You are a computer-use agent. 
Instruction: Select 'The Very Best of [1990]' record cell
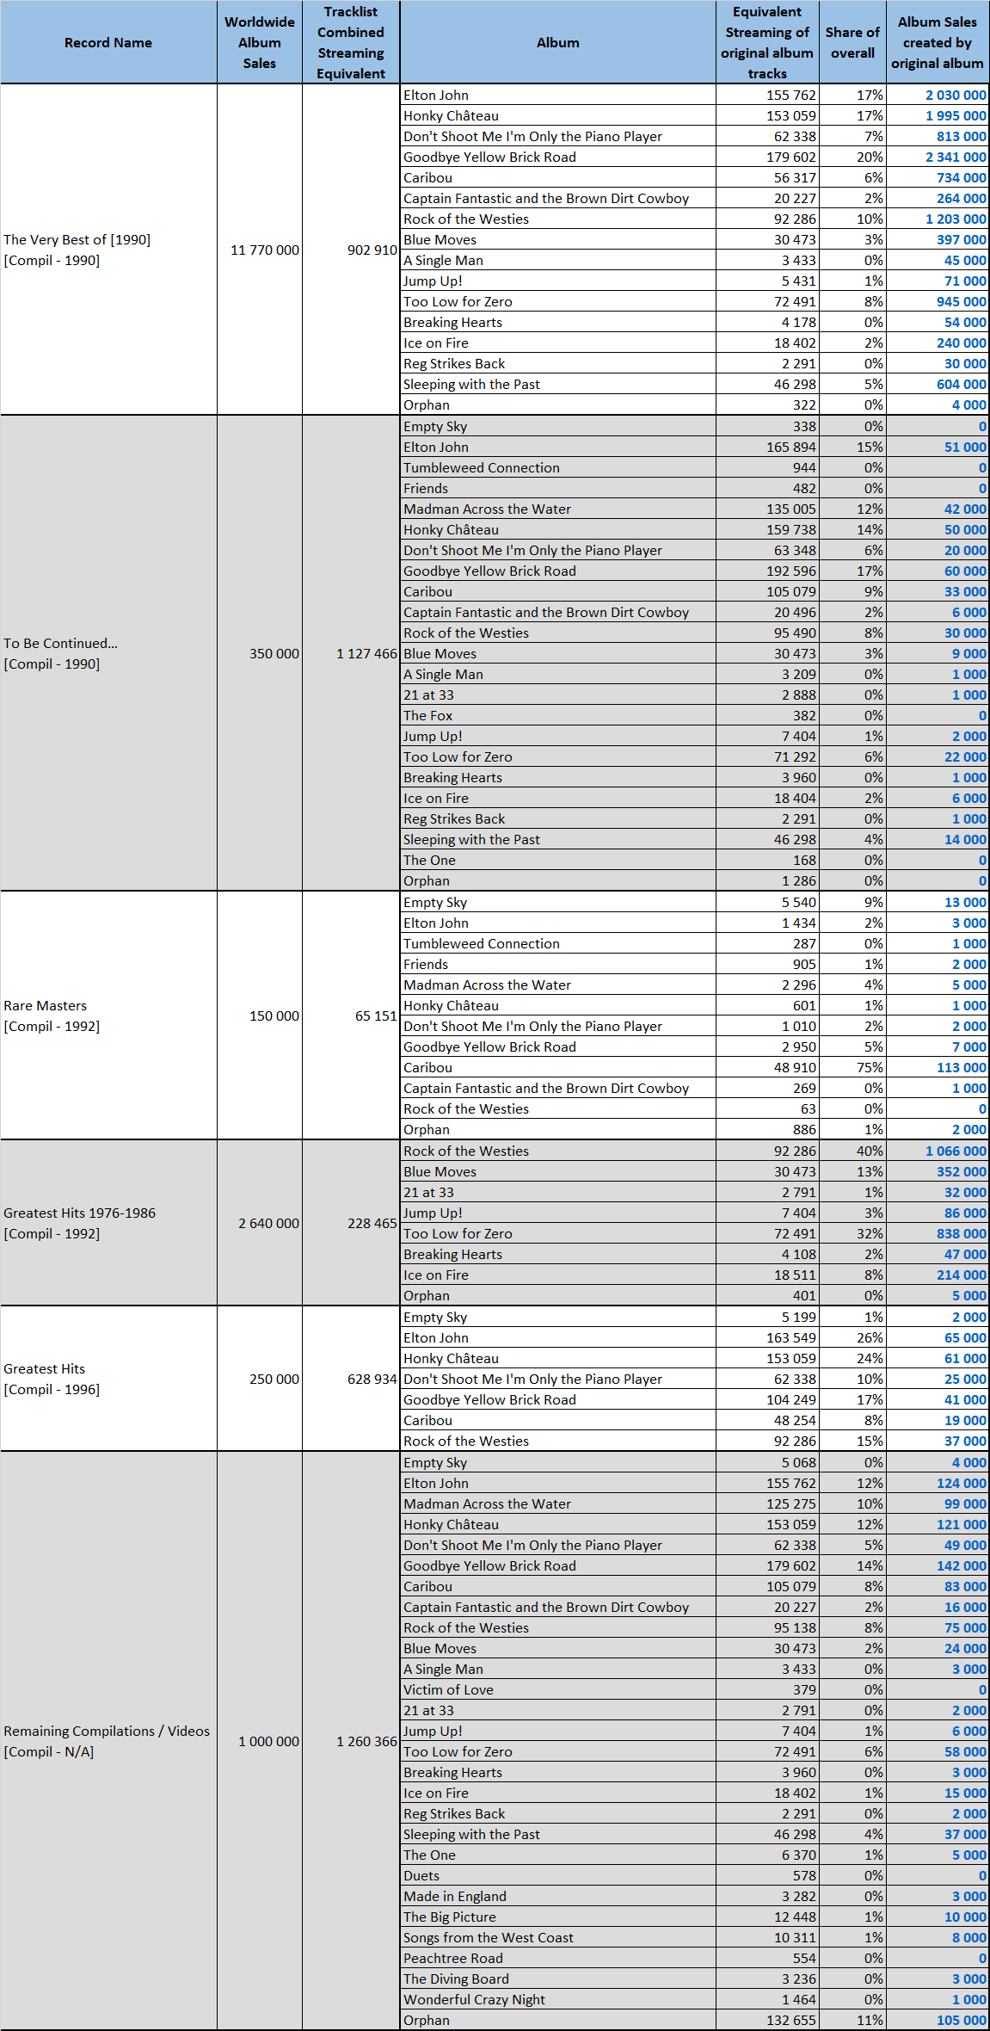[x=108, y=250]
